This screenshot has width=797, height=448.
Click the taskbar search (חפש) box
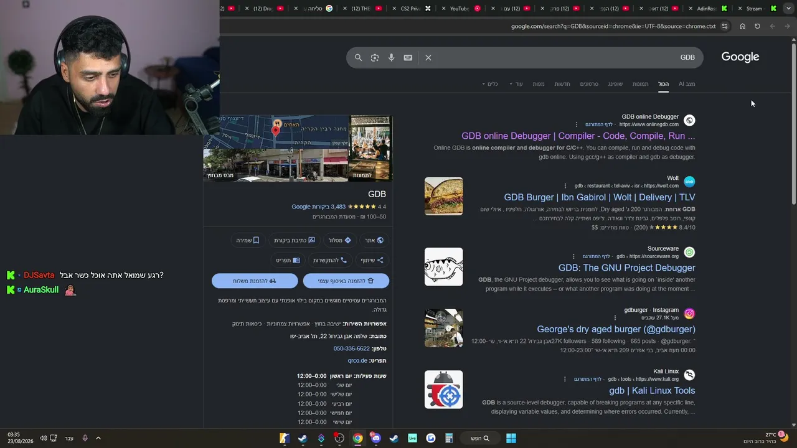click(479, 438)
